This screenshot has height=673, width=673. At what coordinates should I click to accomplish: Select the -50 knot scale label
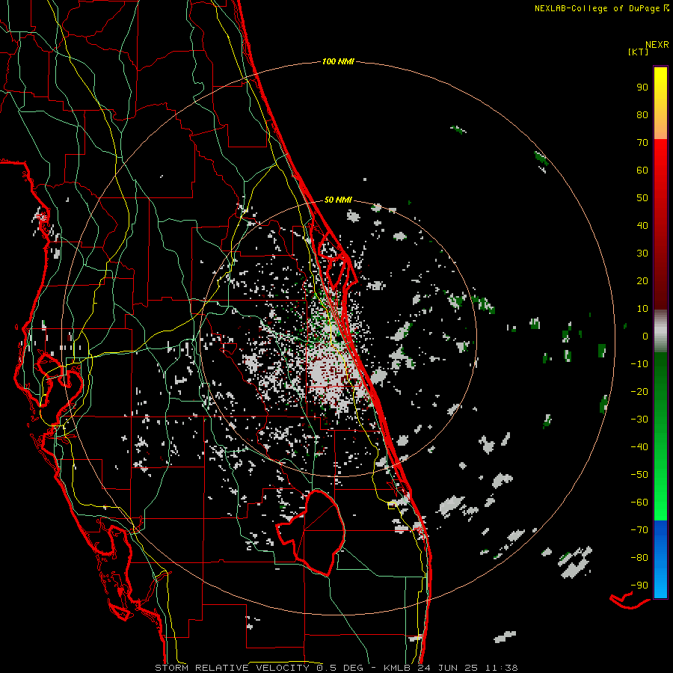pos(639,475)
